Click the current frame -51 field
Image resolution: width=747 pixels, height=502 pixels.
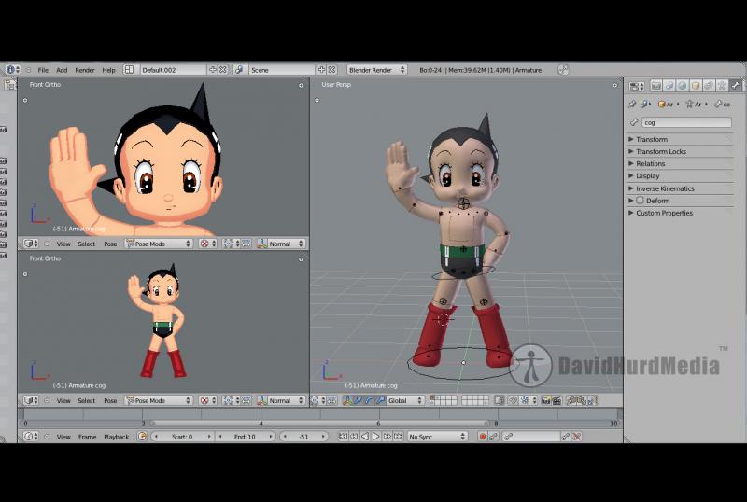(303, 437)
